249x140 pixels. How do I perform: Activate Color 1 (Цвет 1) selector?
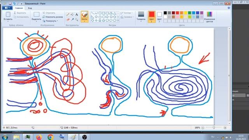(152, 17)
